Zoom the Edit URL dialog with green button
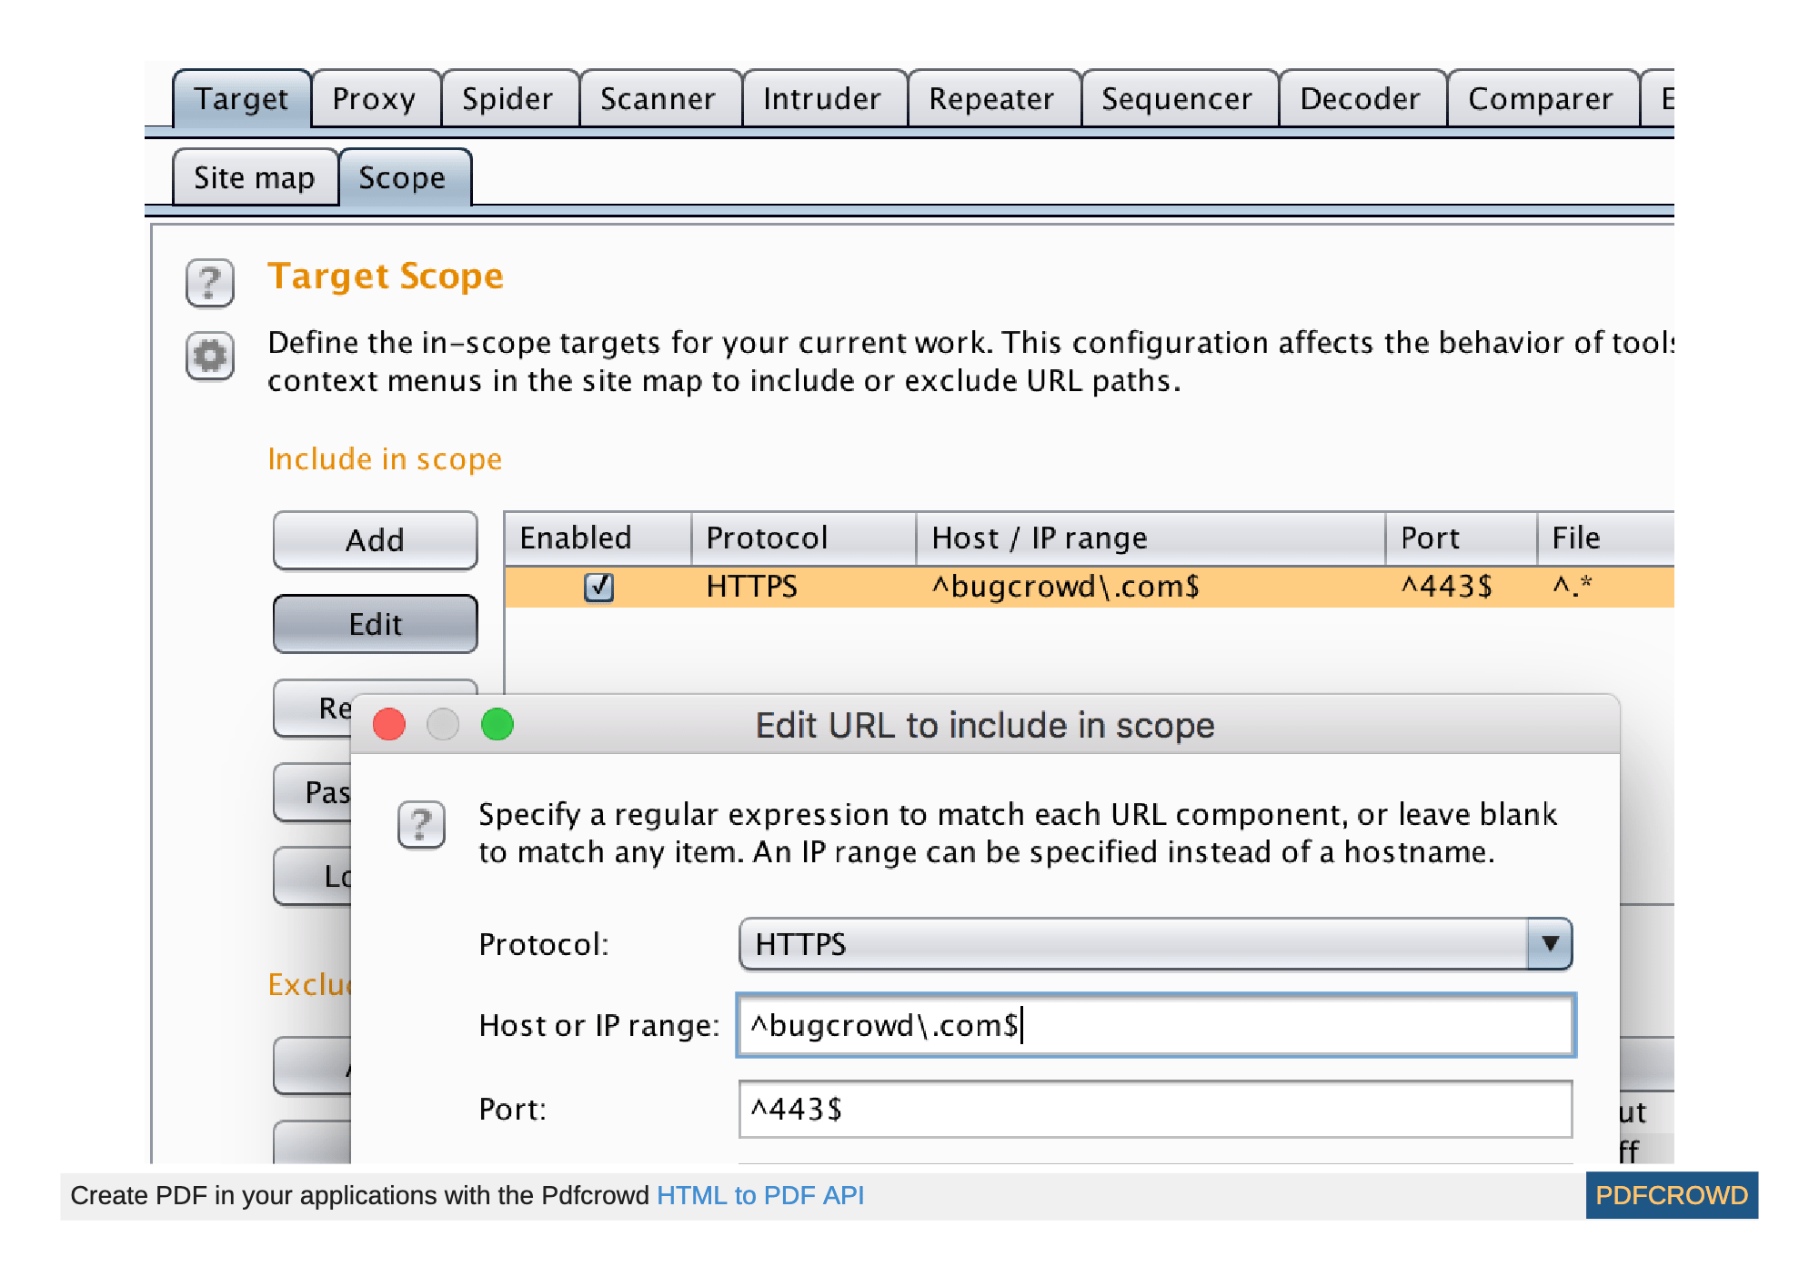This screenshot has height=1287, width=1819. click(x=497, y=725)
